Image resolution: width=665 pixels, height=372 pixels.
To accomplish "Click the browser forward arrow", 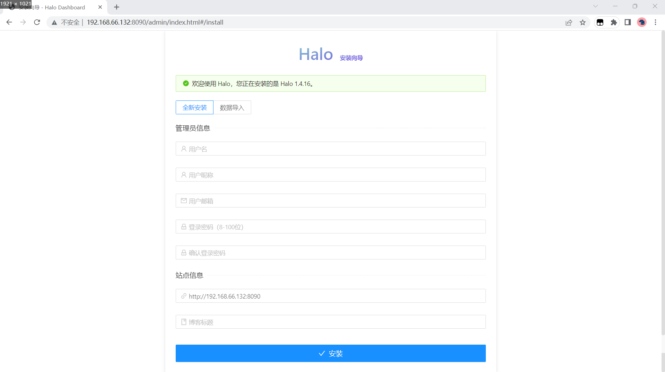I will pyautogui.click(x=23, y=22).
